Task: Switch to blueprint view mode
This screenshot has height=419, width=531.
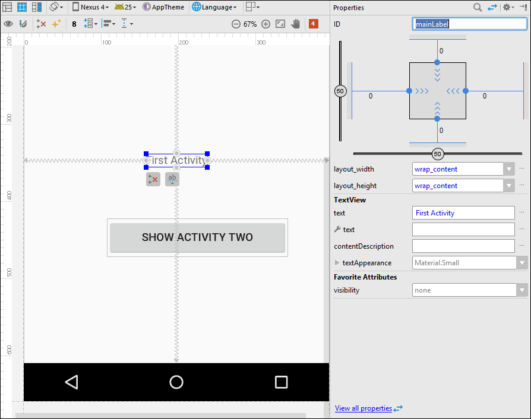Action: 21,7
